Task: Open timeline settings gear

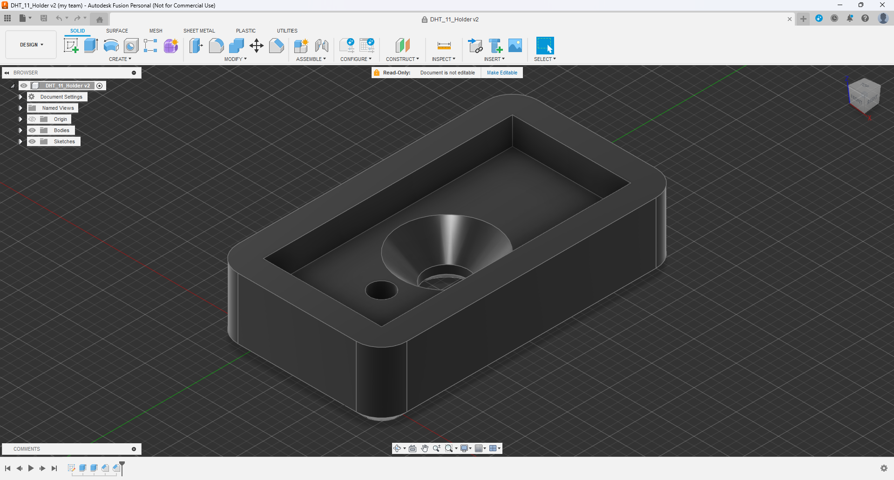Action: pyautogui.click(x=884, y=468)
